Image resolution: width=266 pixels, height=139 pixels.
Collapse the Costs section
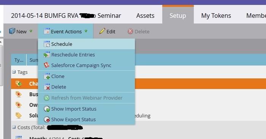pos(14,127)
